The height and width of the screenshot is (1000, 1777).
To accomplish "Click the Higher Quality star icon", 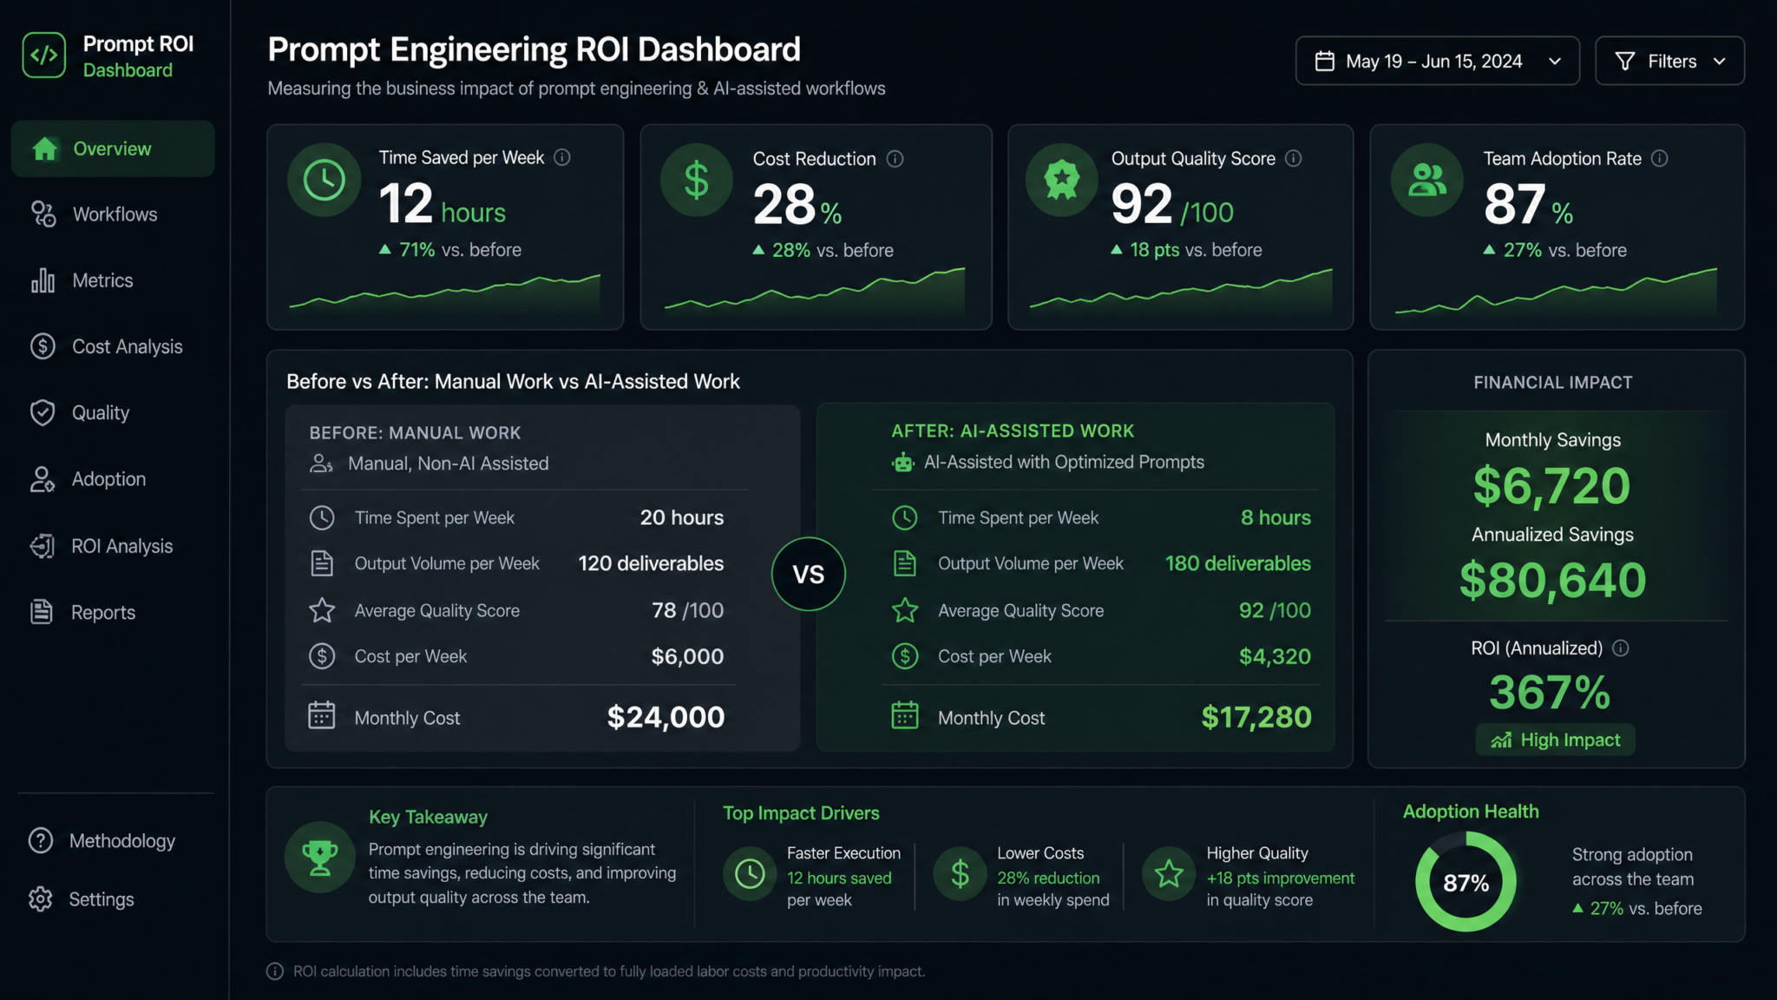I will point(1169,873).
